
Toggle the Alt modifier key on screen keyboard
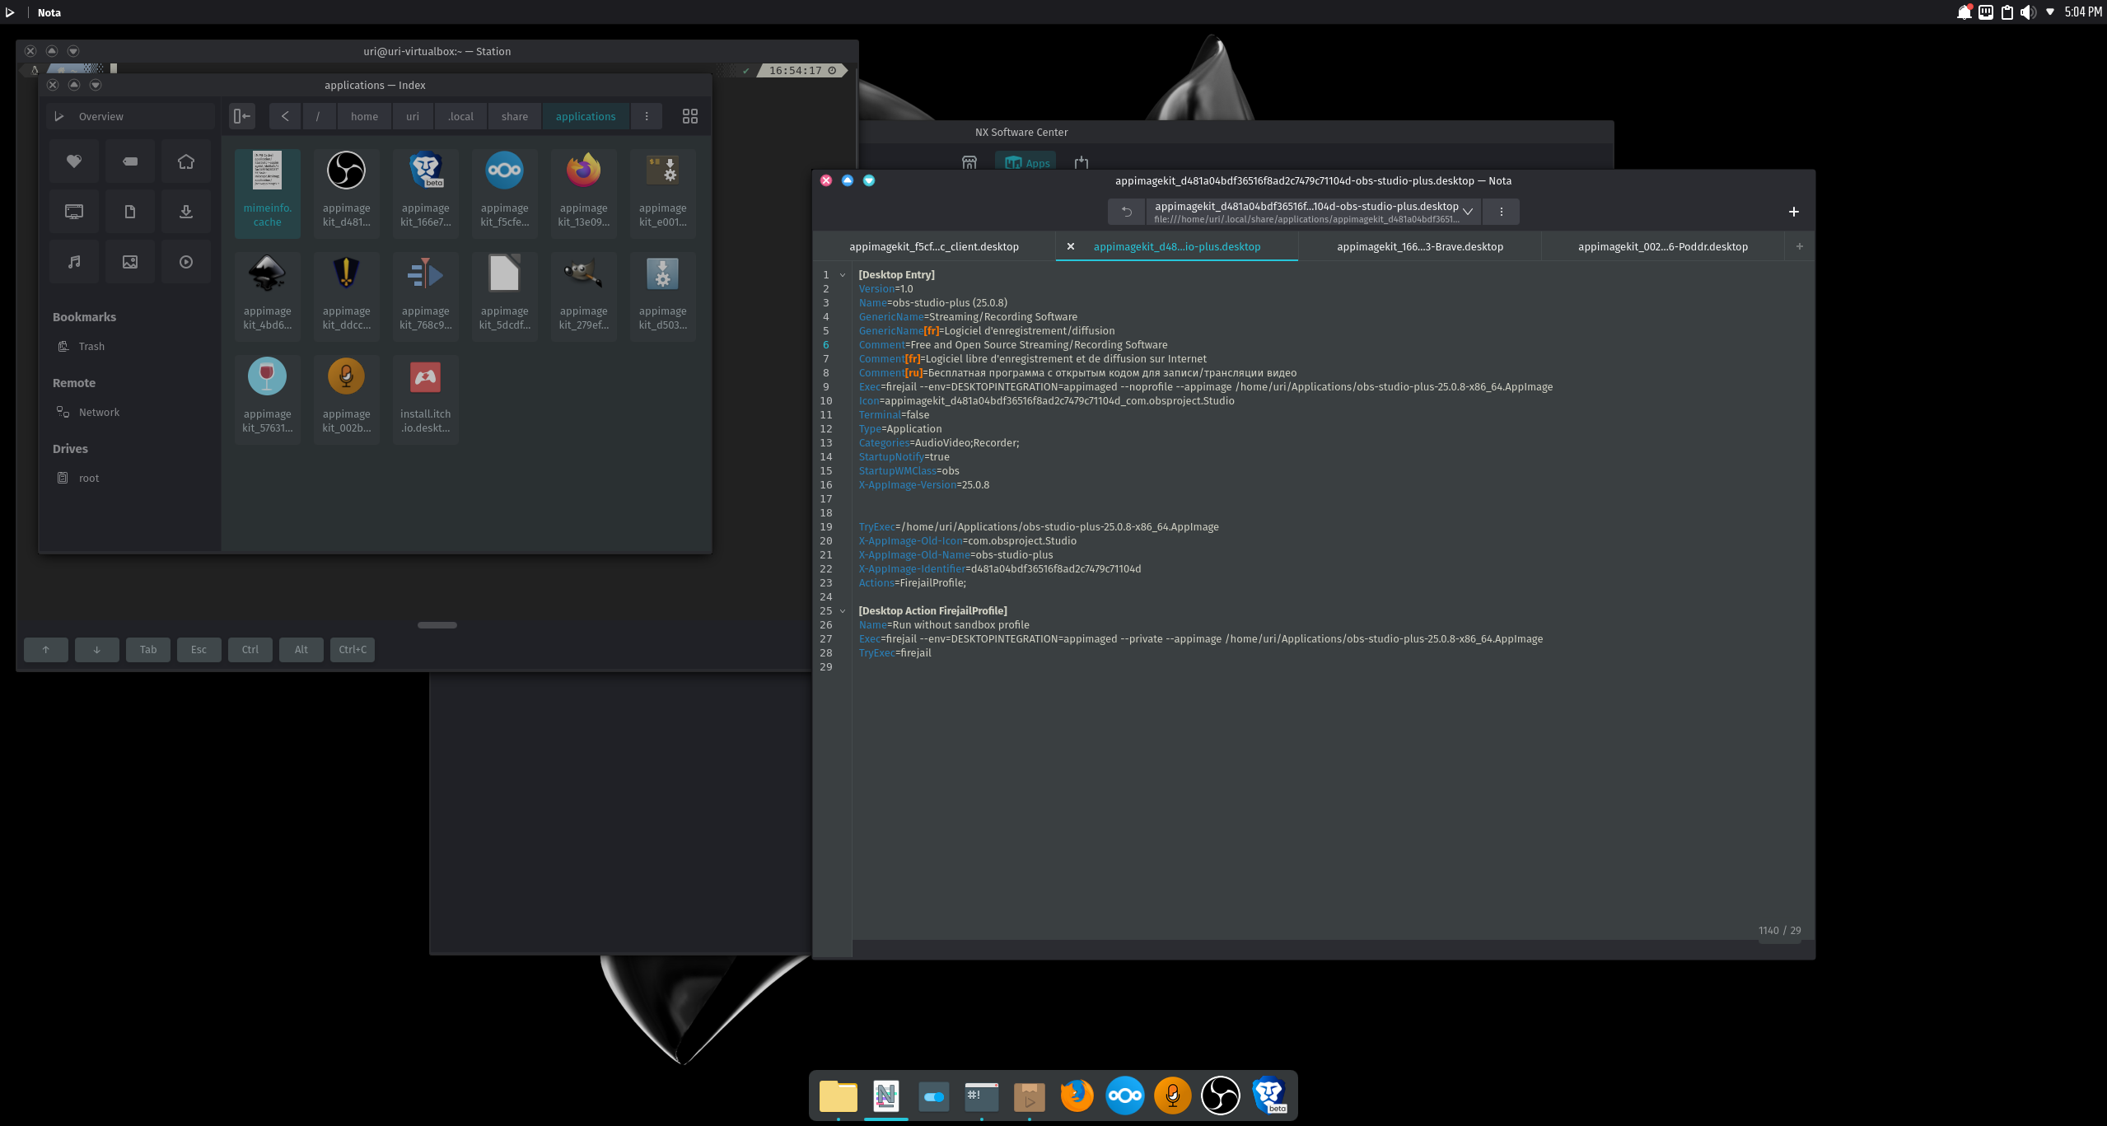[301, 650]
